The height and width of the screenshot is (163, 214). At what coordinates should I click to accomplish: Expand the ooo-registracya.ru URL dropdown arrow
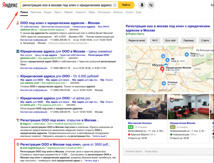coord(83,148)
